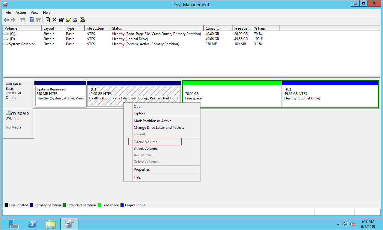Select the System Reserved volume row
Image resolution: width=383 pixels, height=230 pixels.
22,44
